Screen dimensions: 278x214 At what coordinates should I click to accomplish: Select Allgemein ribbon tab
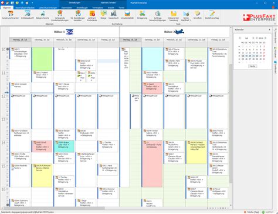tap(7, 8)
